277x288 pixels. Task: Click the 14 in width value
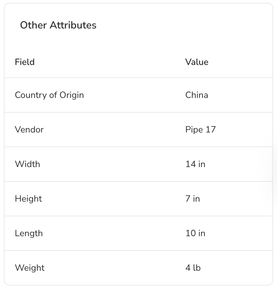pos(195,164)
